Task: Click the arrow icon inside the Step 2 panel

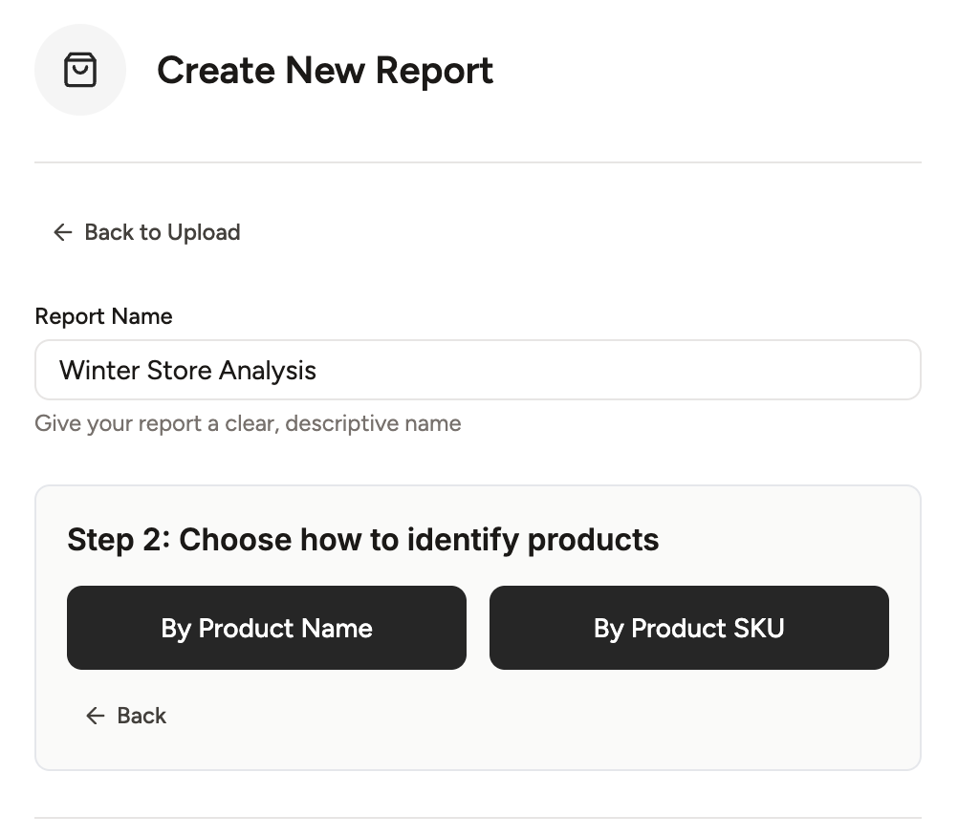Action: pos(94,716)
